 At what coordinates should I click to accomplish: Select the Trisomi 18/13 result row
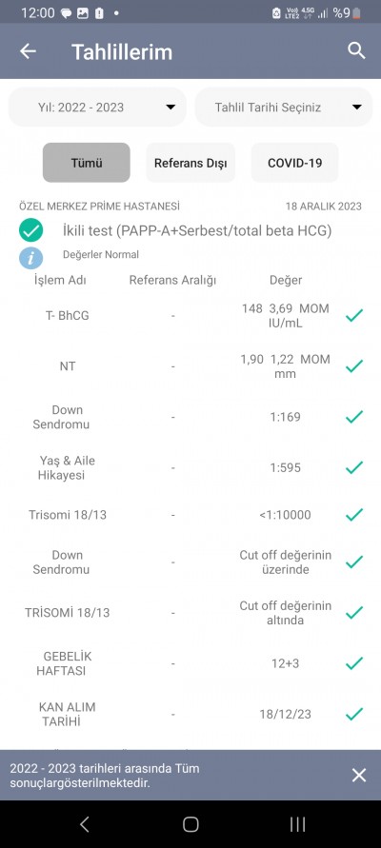pos(190,515)
